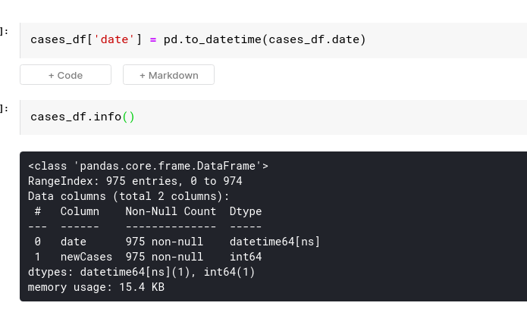Click the Non-Null Count header text
Screen dimensions: 527x334
(171, 211)
